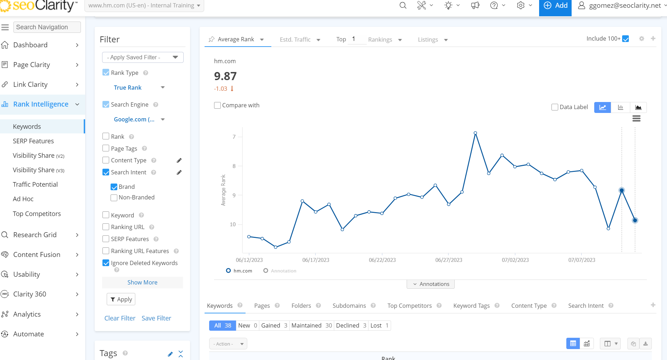The width and height of the screenshot is (667, 360).
Task: Toggle the sidebar hamburger menu
Action: pyautogui.click(x=5, y=27)
